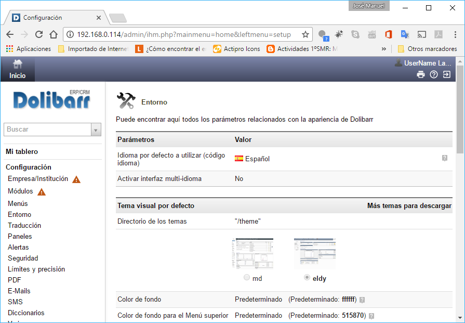
Task: Open the Diccionarios menu item
Action: click(x=26, y=313)
